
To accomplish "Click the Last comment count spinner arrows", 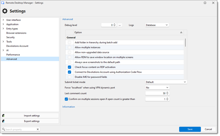I will click(167, 93).
